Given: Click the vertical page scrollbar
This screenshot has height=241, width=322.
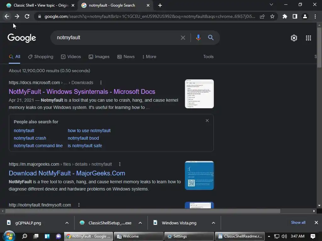Looking at the screenshot, I should tap(319, 48).
